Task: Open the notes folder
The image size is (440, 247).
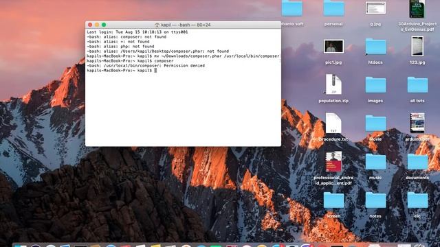Action: (375, 200)
